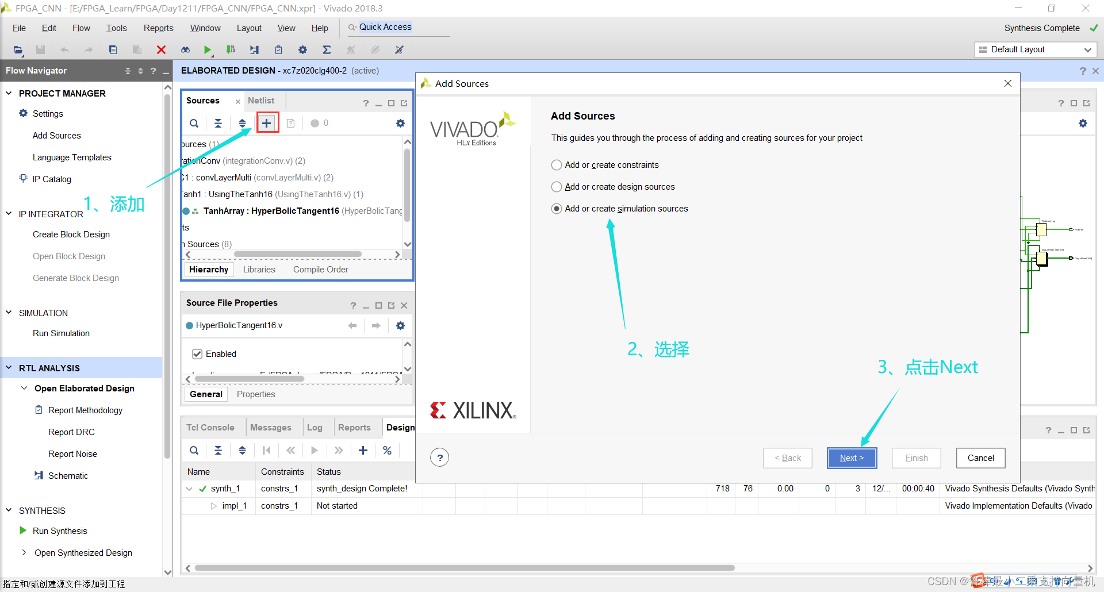Open the Tools menu

click(116, 28)
